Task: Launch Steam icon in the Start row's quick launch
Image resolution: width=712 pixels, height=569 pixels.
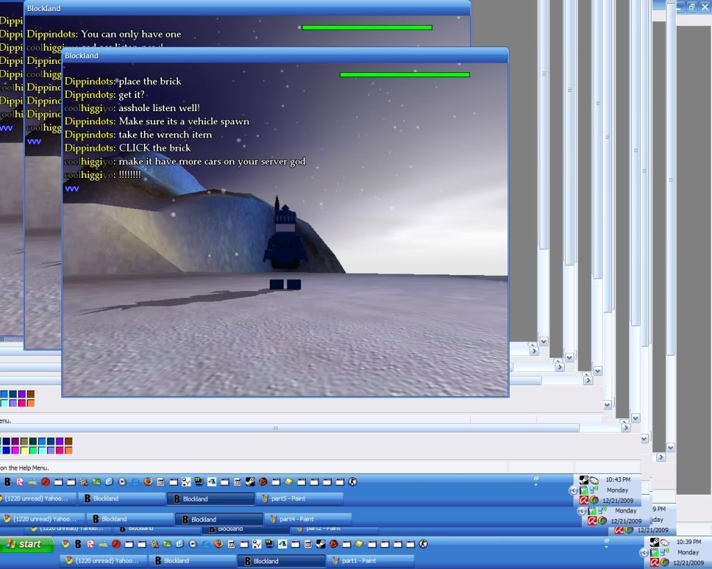Action: click(321, 543)
